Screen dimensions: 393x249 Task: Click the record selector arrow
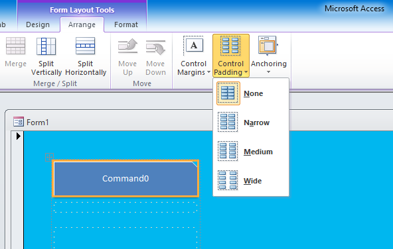coord(18,136)
